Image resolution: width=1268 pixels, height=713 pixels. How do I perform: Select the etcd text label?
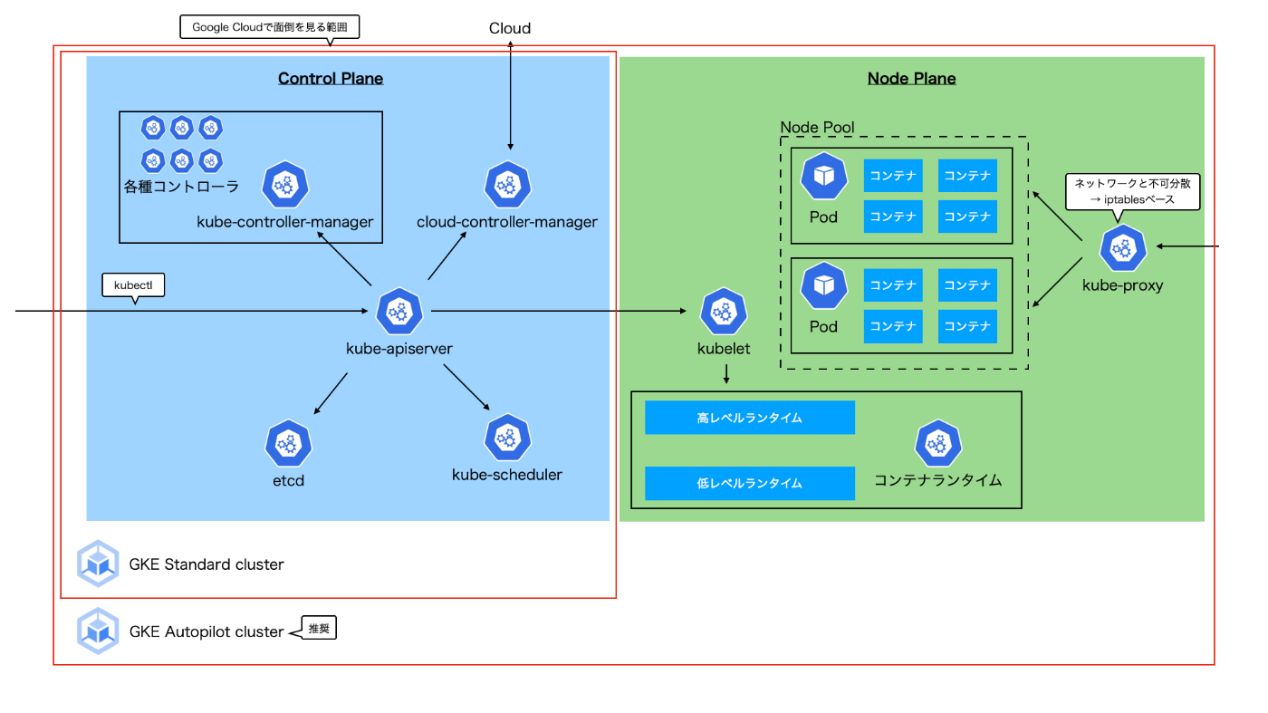[x=288, y=480]
